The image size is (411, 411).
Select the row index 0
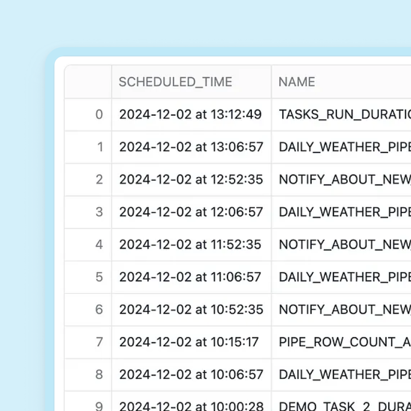100,114
